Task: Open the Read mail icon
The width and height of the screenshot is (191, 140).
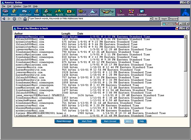Action: coord(5,13)
